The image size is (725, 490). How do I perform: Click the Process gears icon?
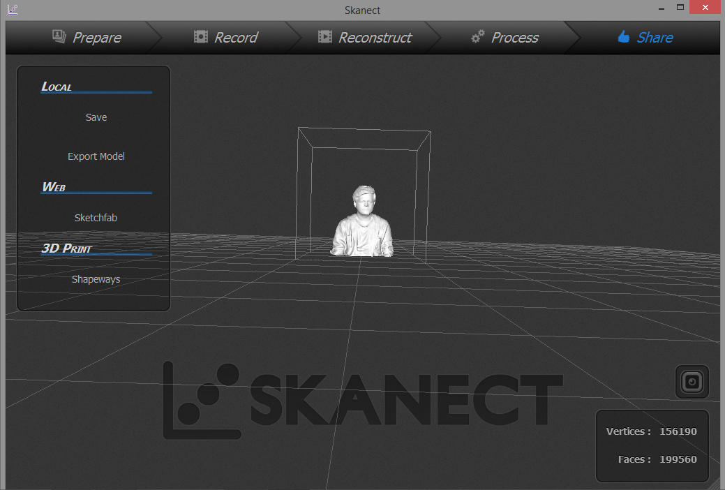pos(477,36)
